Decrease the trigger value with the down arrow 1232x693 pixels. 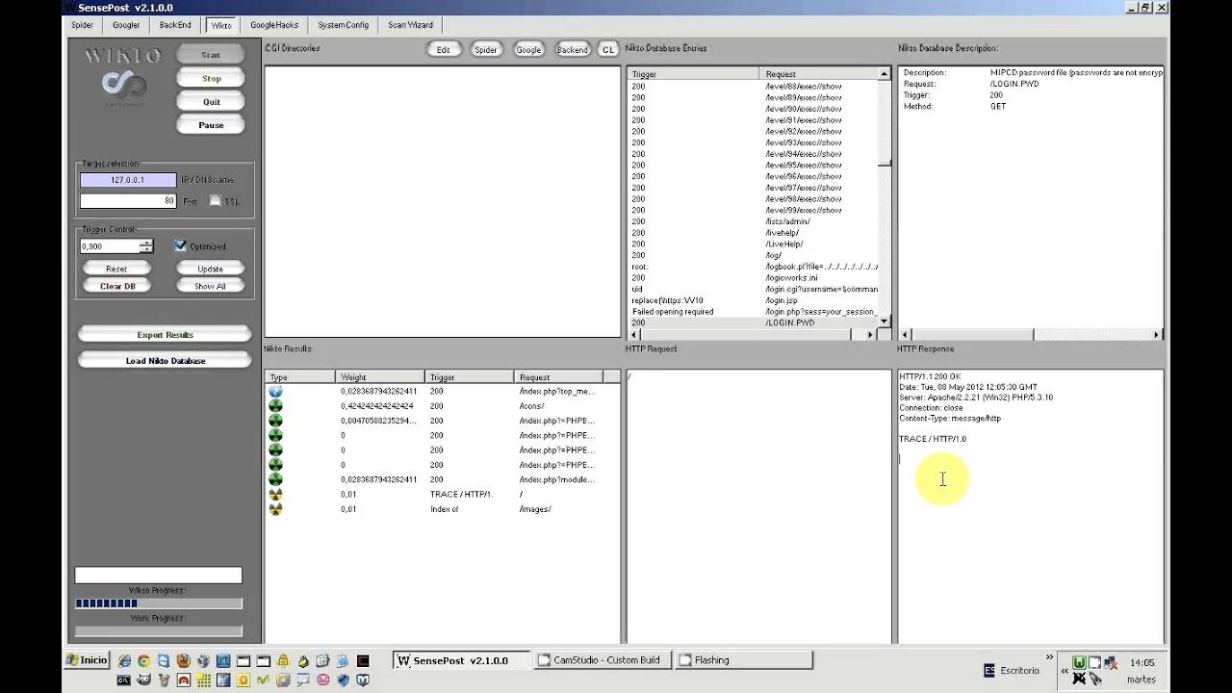tap(146, 249)
